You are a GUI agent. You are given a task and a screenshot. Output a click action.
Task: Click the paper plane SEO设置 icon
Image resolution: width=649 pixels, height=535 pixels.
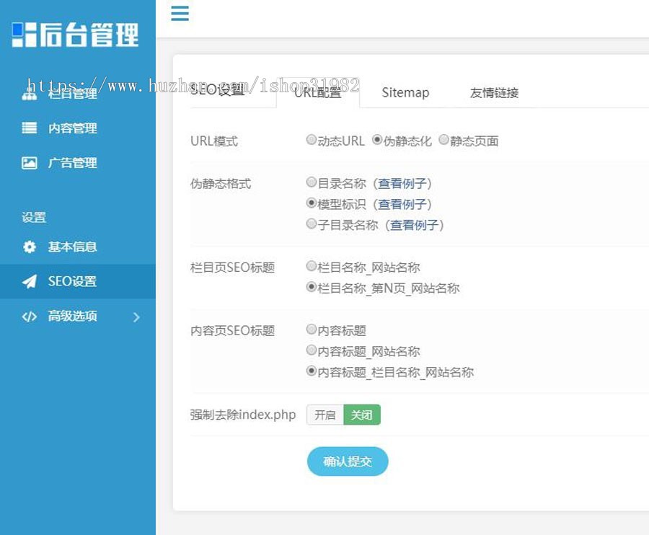tap(29, 281)
